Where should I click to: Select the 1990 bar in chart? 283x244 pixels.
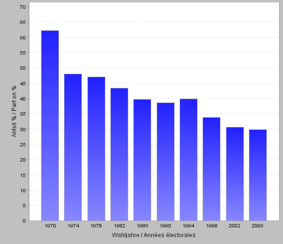tap(166, 162)
